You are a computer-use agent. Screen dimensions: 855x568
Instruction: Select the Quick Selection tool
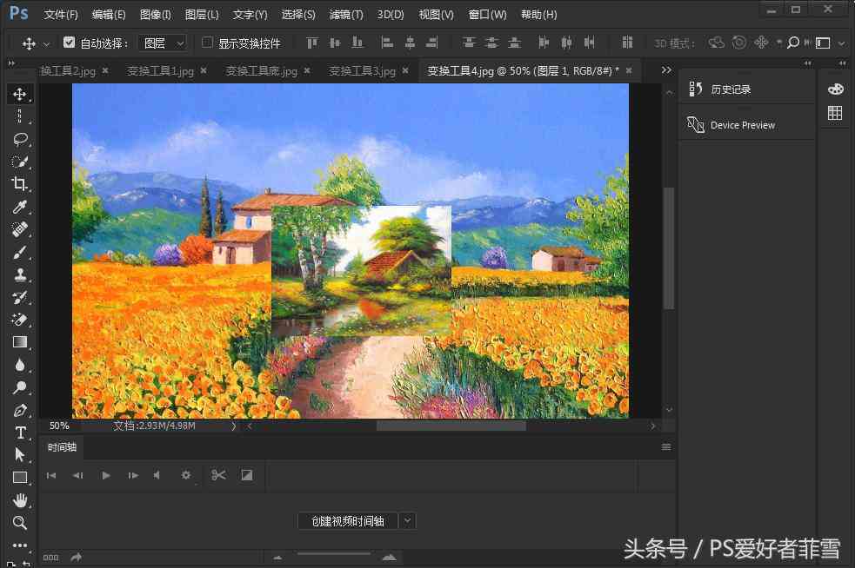[x=20, y=162]
